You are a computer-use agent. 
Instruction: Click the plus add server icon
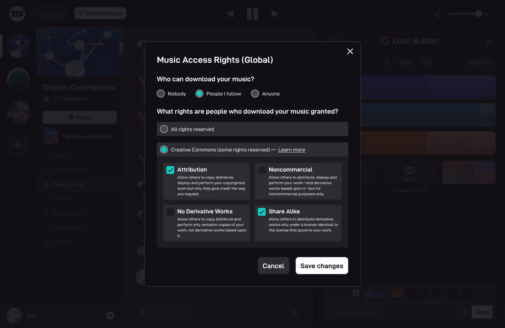click(18, 145)
